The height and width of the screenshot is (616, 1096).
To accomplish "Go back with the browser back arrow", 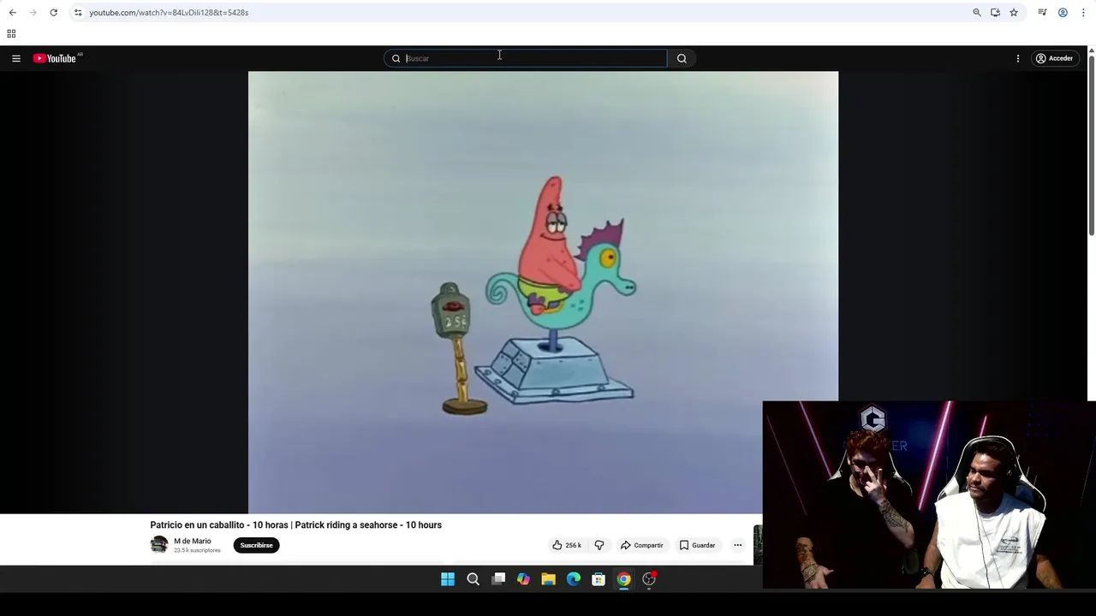I will pyautogui.click(x=13, y=13).
